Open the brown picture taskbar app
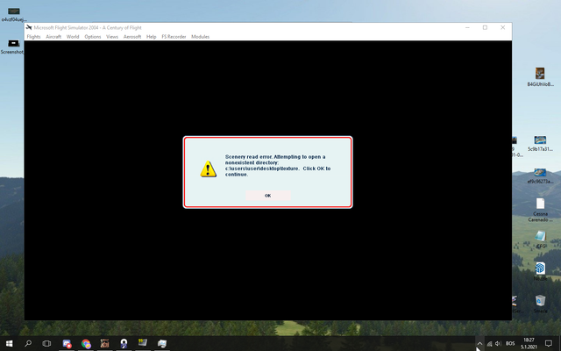561x351 pixels. [x=104, y=344]
